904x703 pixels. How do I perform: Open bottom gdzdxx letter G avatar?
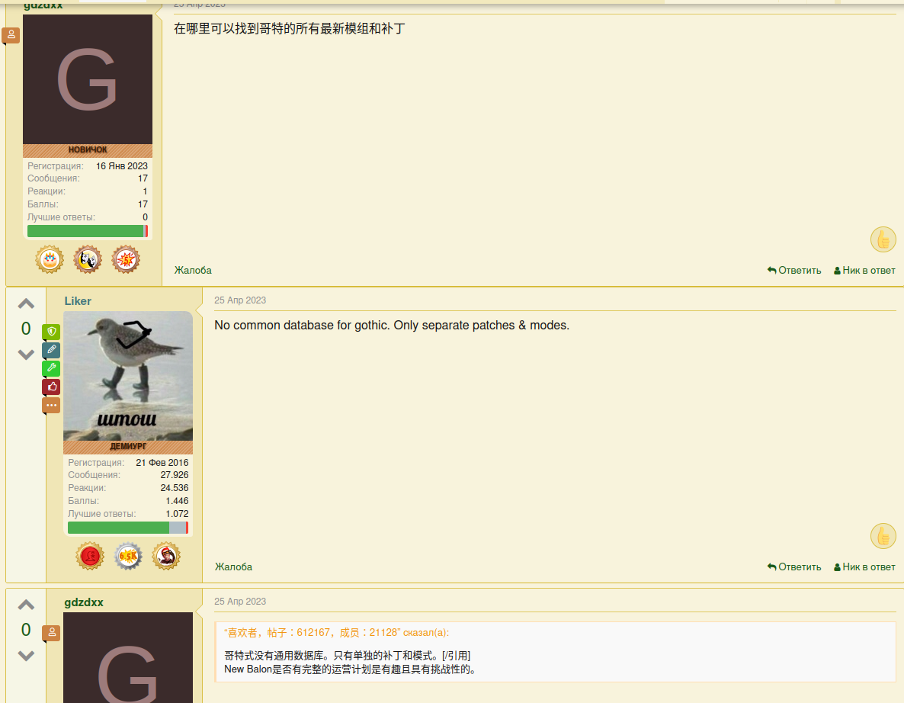coord(128,657)
